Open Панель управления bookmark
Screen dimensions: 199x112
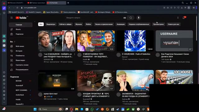(68, 12)
